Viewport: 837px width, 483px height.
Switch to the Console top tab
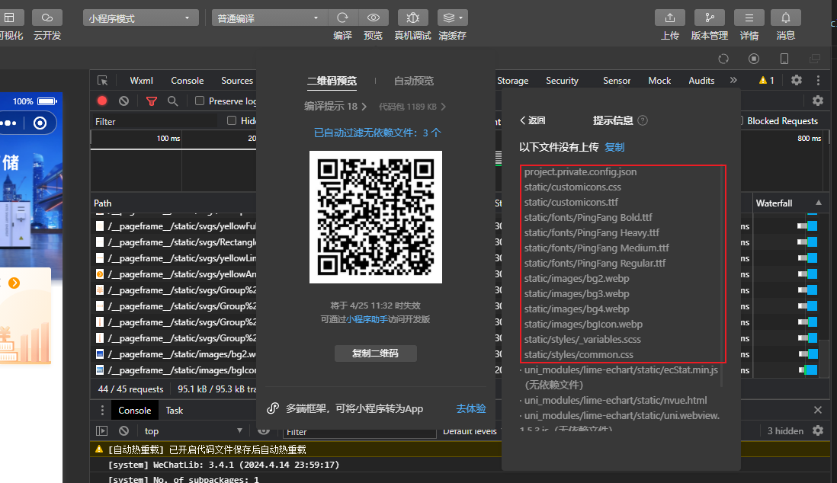(x=188, y=81)
